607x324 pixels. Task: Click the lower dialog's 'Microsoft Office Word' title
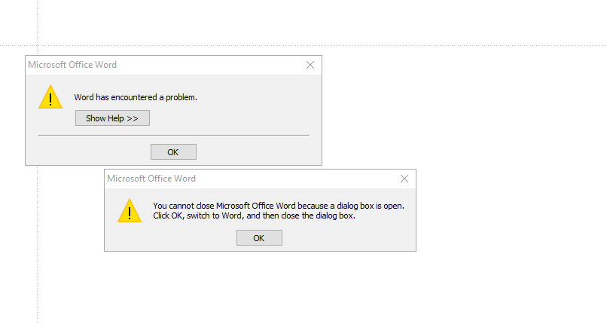[151, 179]
